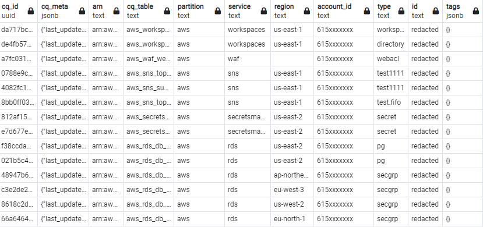
Task: Click worksp… type cell in da717bc… row
Action: click(x=391, y=30)
